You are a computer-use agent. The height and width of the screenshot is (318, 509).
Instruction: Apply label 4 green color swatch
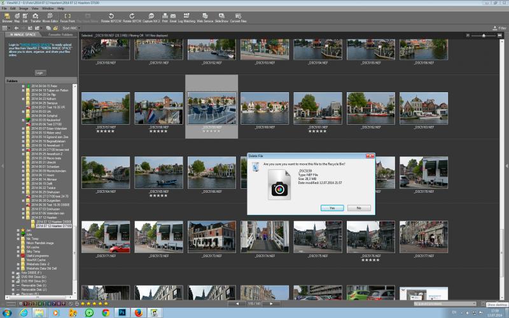click(x=40, y=304)
